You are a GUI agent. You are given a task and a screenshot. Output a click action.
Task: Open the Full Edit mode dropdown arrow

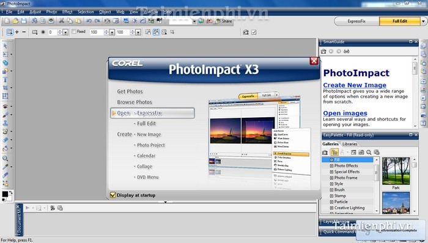click(423, 21)
